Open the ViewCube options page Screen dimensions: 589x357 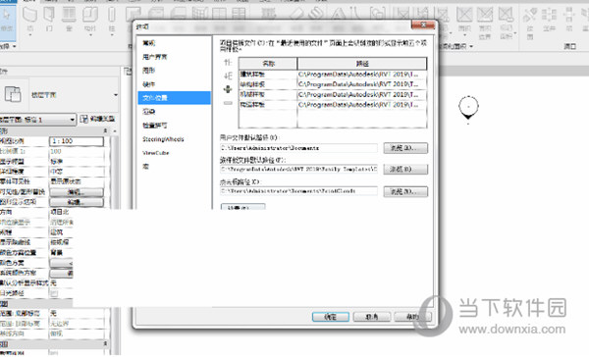click(x=155, y=153)
